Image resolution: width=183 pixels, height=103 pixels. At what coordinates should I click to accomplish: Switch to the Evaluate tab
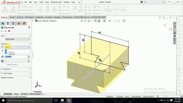49,17
